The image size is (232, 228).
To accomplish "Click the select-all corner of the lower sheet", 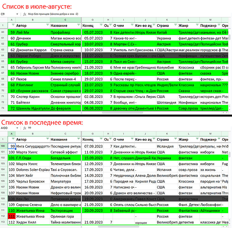I will tap(3, 134).
